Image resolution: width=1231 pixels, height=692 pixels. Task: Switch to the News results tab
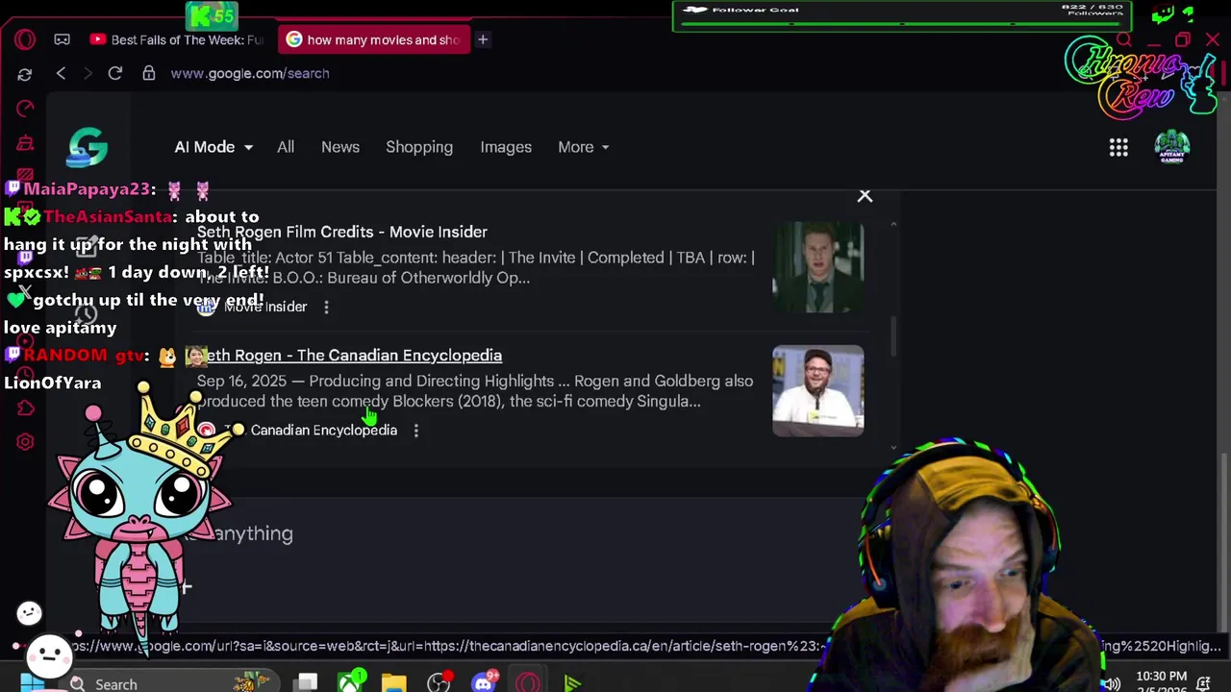point(340,147)
